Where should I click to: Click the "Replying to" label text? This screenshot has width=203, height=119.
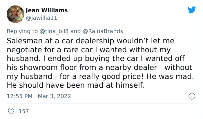(x=22, y=31)
